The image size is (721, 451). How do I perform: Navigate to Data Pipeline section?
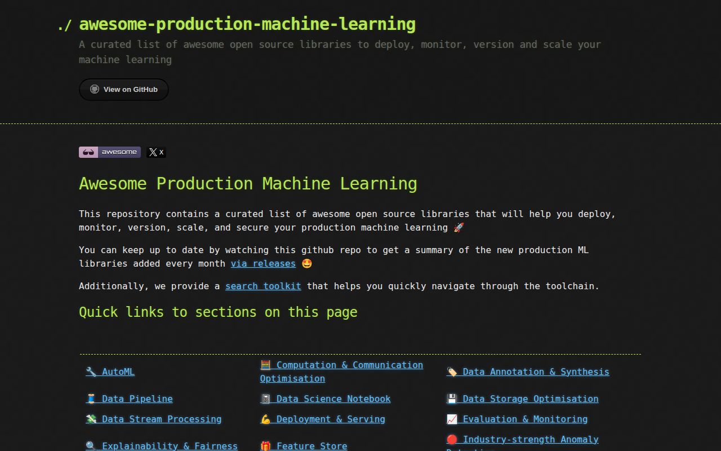(130, 399)
